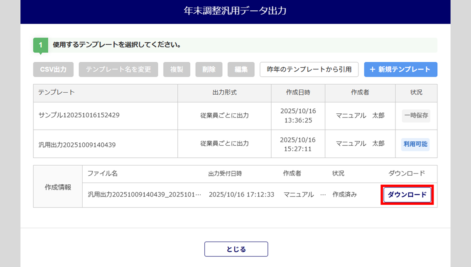Screen dimensions: 471x267
Task: Click the CSV出力 button
Action: [53, 69]
